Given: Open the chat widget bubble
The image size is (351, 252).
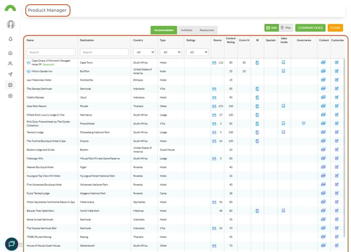Looking at the screenshot, I should pyautogui.click(x=11, y=244).
